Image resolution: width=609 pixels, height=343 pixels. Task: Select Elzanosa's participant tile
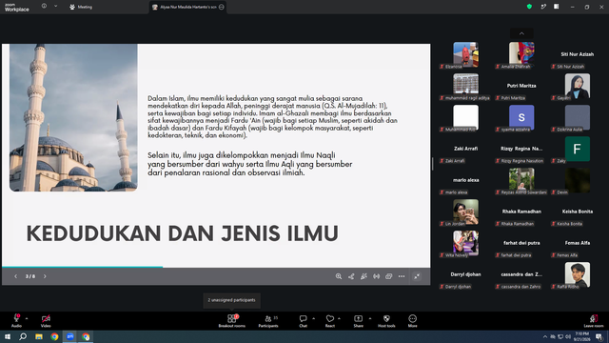(x=465, y=55)
